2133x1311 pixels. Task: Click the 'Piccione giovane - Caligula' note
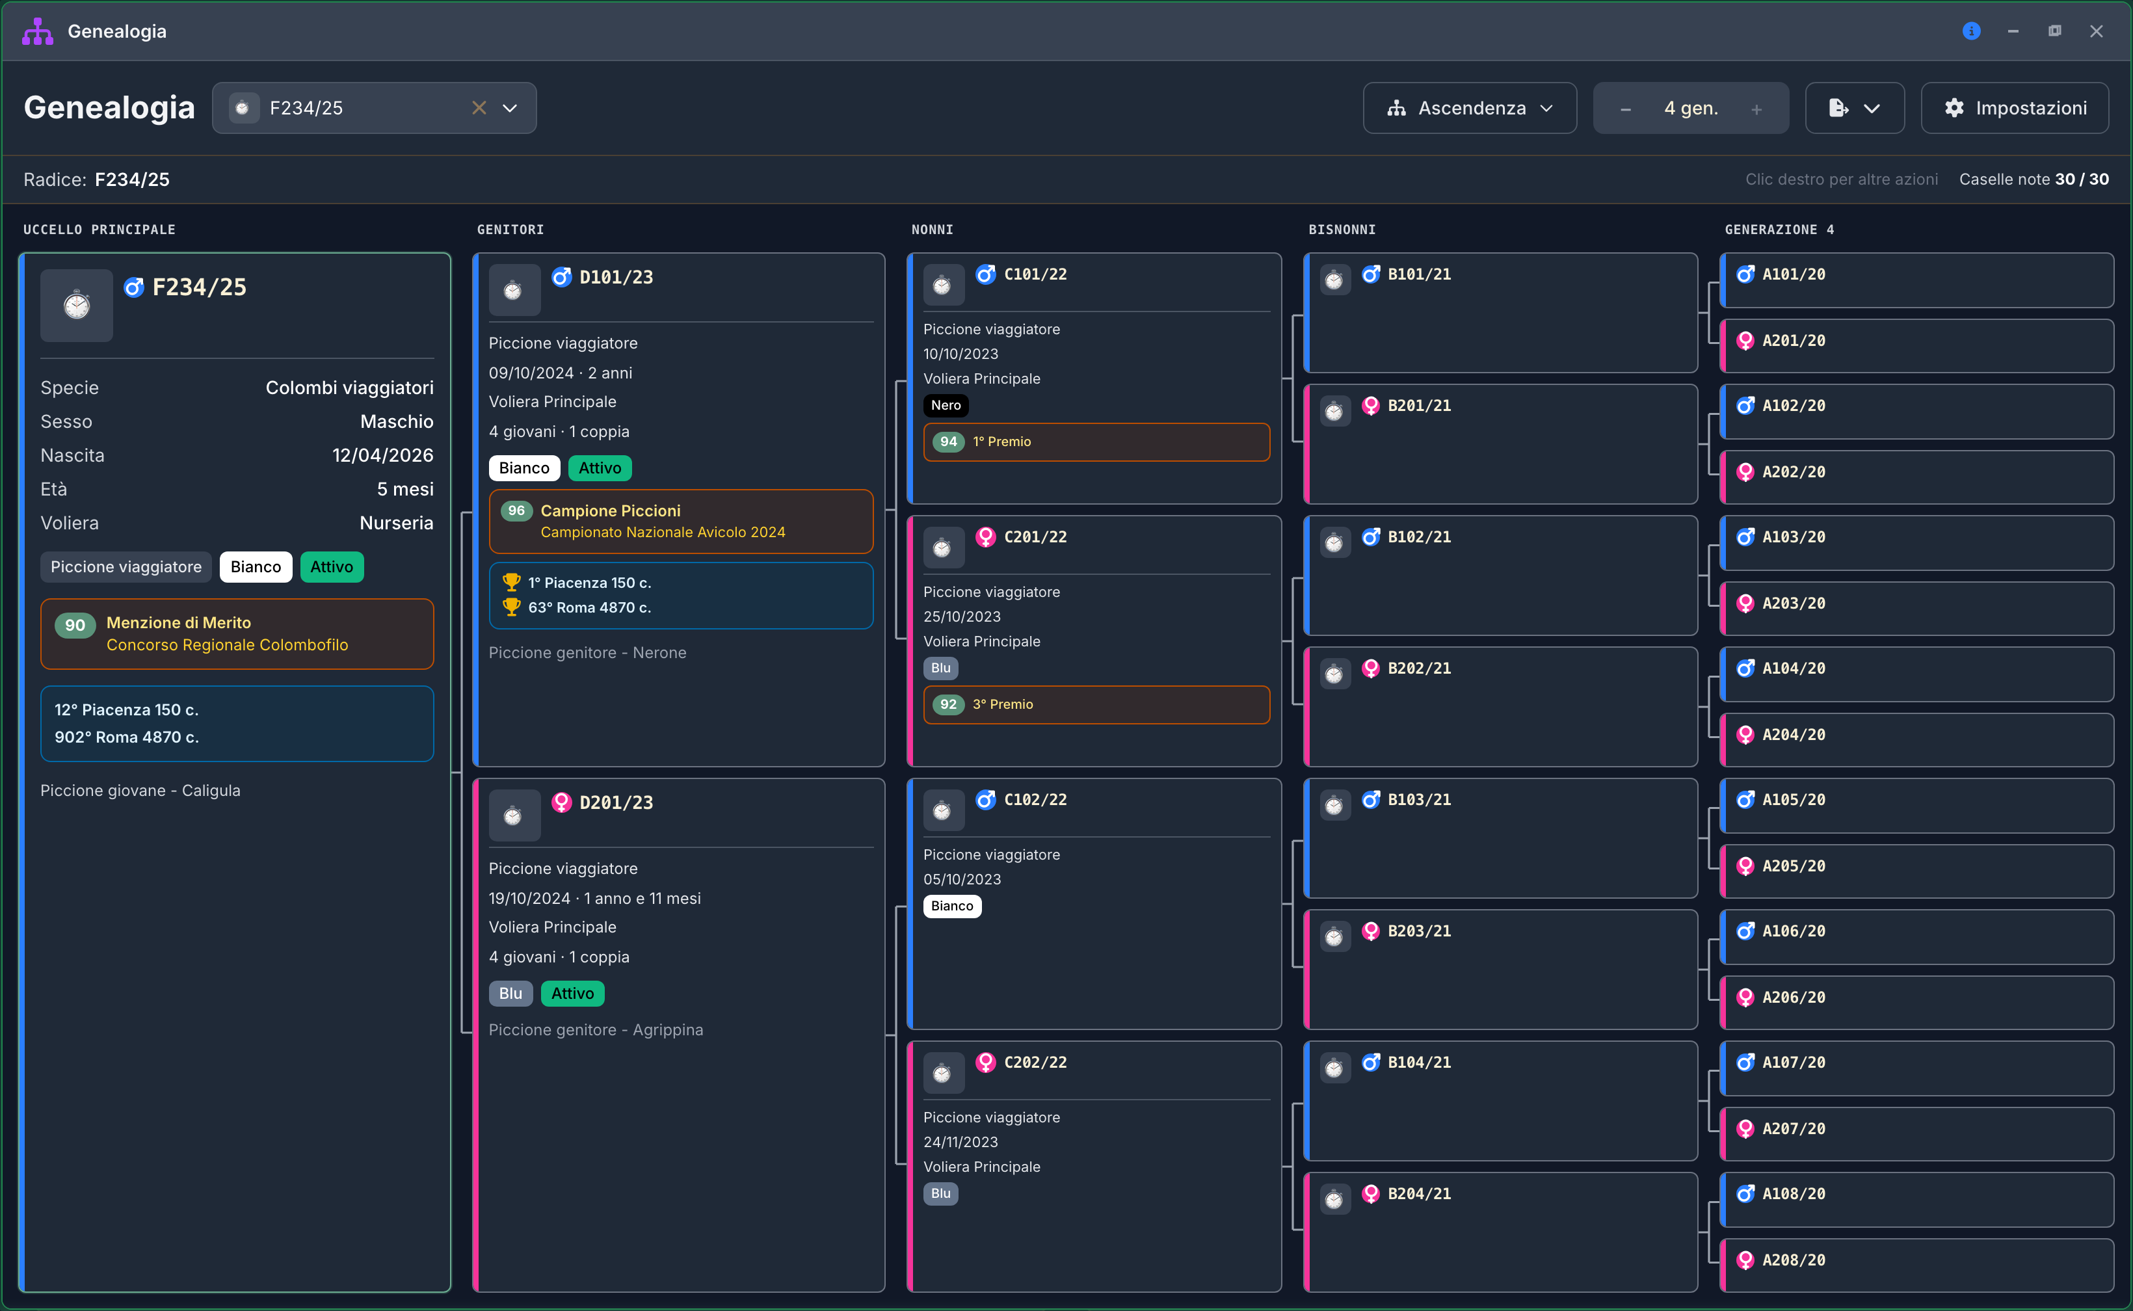140,790
